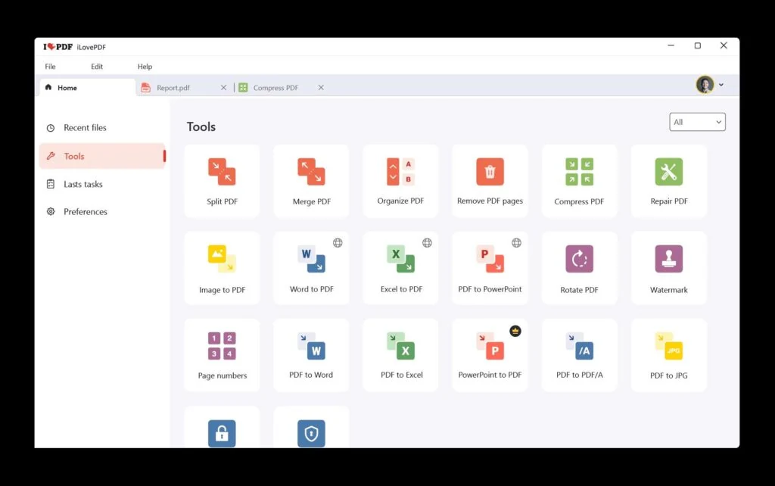775x486 pixels.
Task: Open the Excel to PDF converter
Action: (401, 268)
